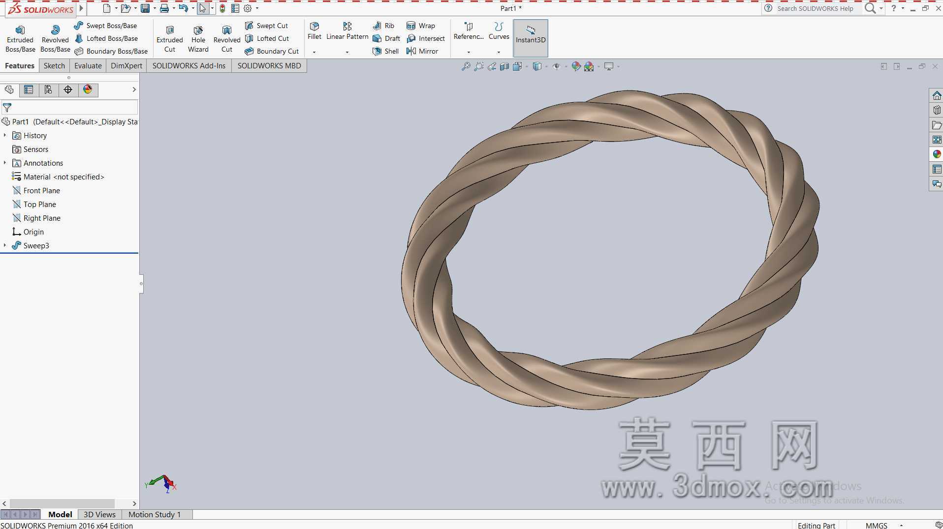Click Zoom to Fit in view toolbar
Image resolution: width=943 pixels, height=529 pixels.
tap(466, 66)
